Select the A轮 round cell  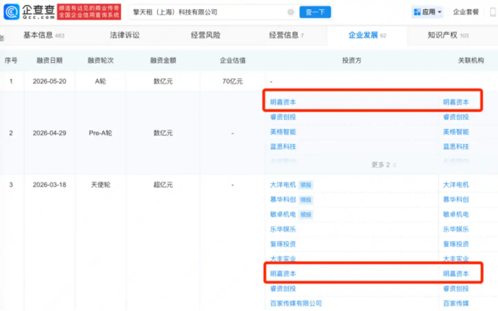pyautogui.click(x=100, y=81)
